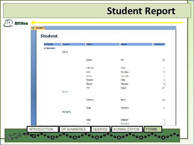Click the Student report title
Image resolution: width=194 pixels, height=145 pixels.
(x=49, y=36)
